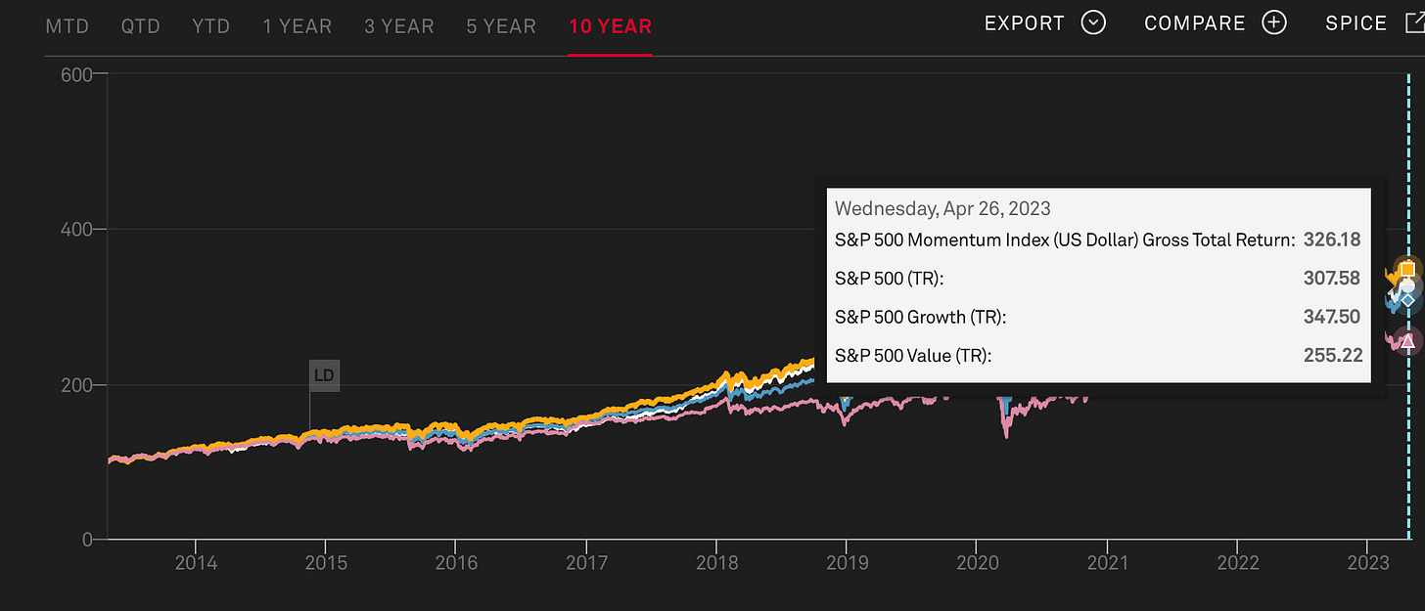The image size is (1425, 611).
Task: Switch to the YTD range tab
Action: [x=211, y=26]
